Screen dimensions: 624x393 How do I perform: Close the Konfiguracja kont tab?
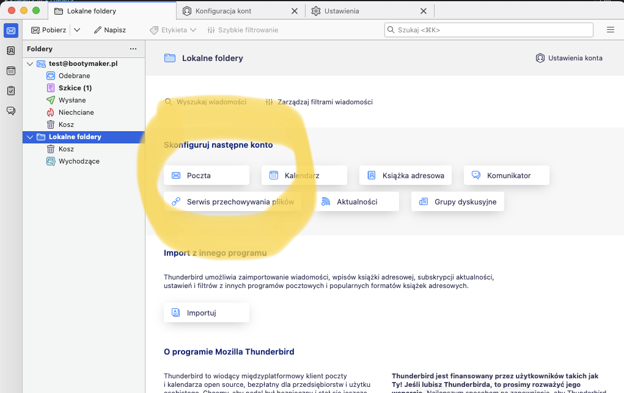[294, 11]
